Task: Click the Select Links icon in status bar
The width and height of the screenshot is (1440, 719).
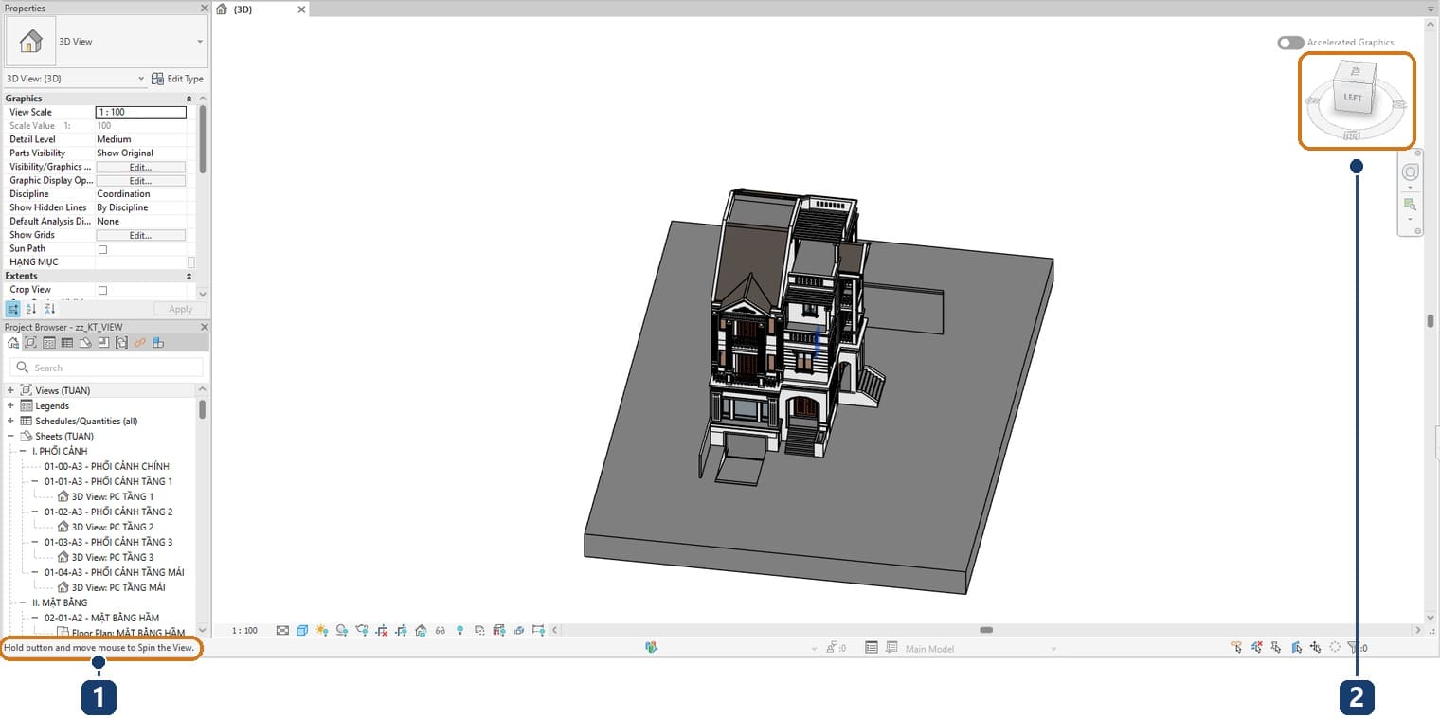Action: 1236,648
